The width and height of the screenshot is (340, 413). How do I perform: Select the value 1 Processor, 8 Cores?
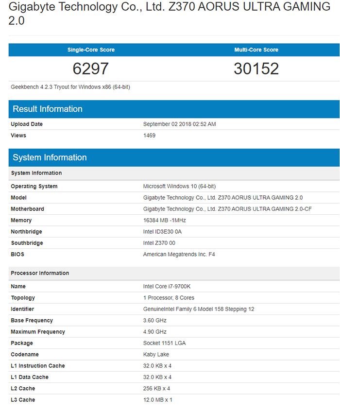click(x=169, y=298)
